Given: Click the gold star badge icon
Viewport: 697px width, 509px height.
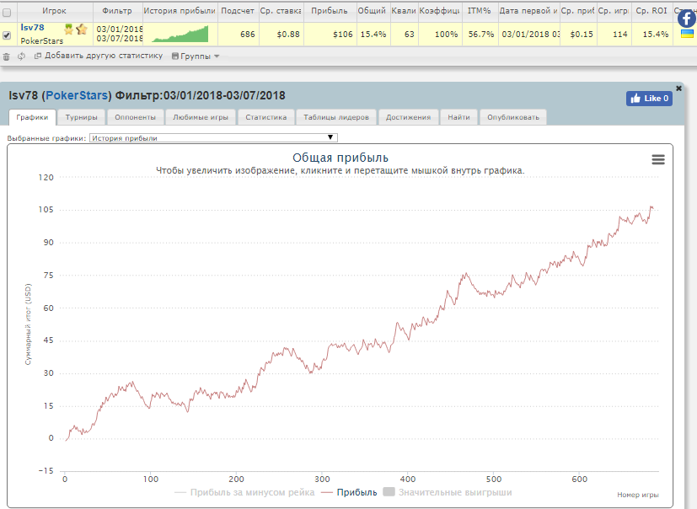Looking at the screenshot, I should click(x=82, y=29).
